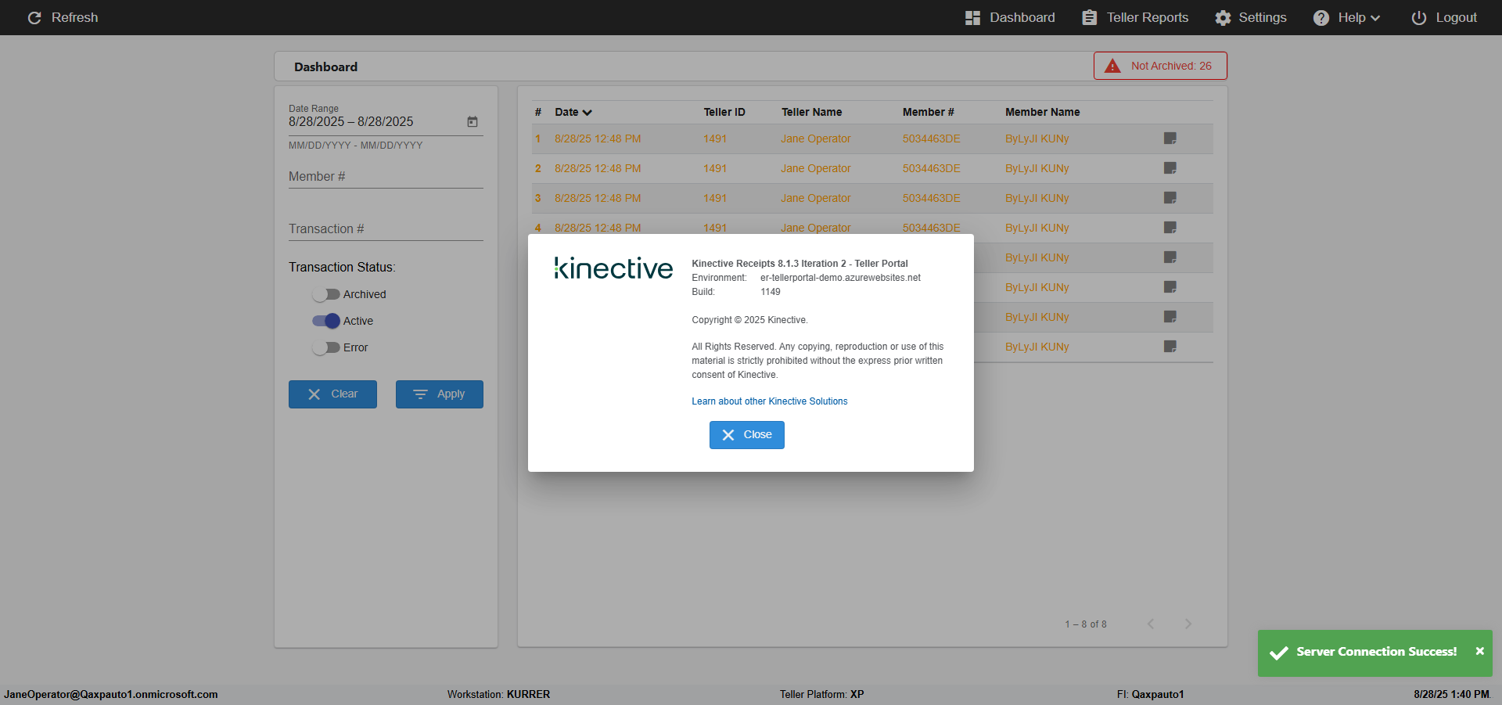Click the Not Archived: 26 alert

tap(1160, 66)
